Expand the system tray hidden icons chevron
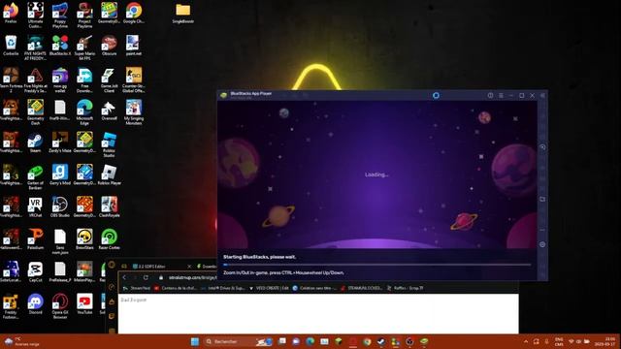Viewport: 621px width, 349px height. (526, 341)
